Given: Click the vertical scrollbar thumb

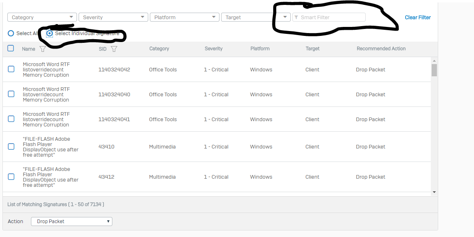Looking at the screenshot, I should (434, 70).
